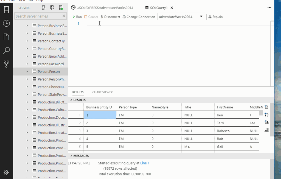281x179 pixels.
Task: Click the FirstName column header
Action: click(231, 107)
